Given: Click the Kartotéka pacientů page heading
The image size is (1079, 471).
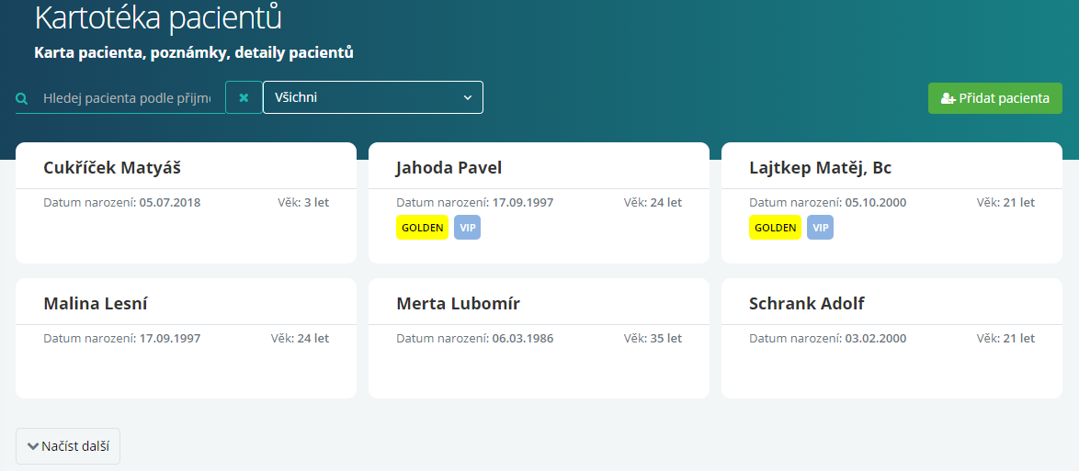Looking at the screenshot, I should (158, 17).
